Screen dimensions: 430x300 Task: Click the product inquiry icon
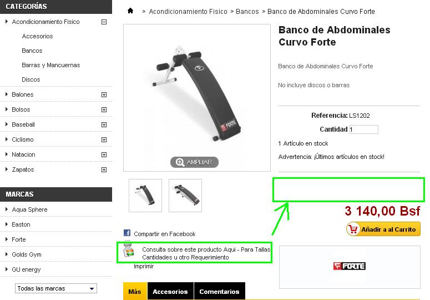(128, 250)
